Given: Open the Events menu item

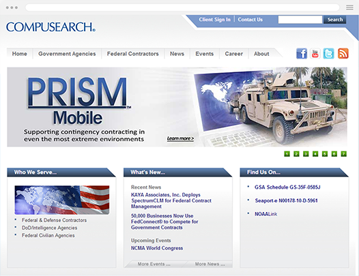Looking at the screenshot, I should [x=205, y=54].
